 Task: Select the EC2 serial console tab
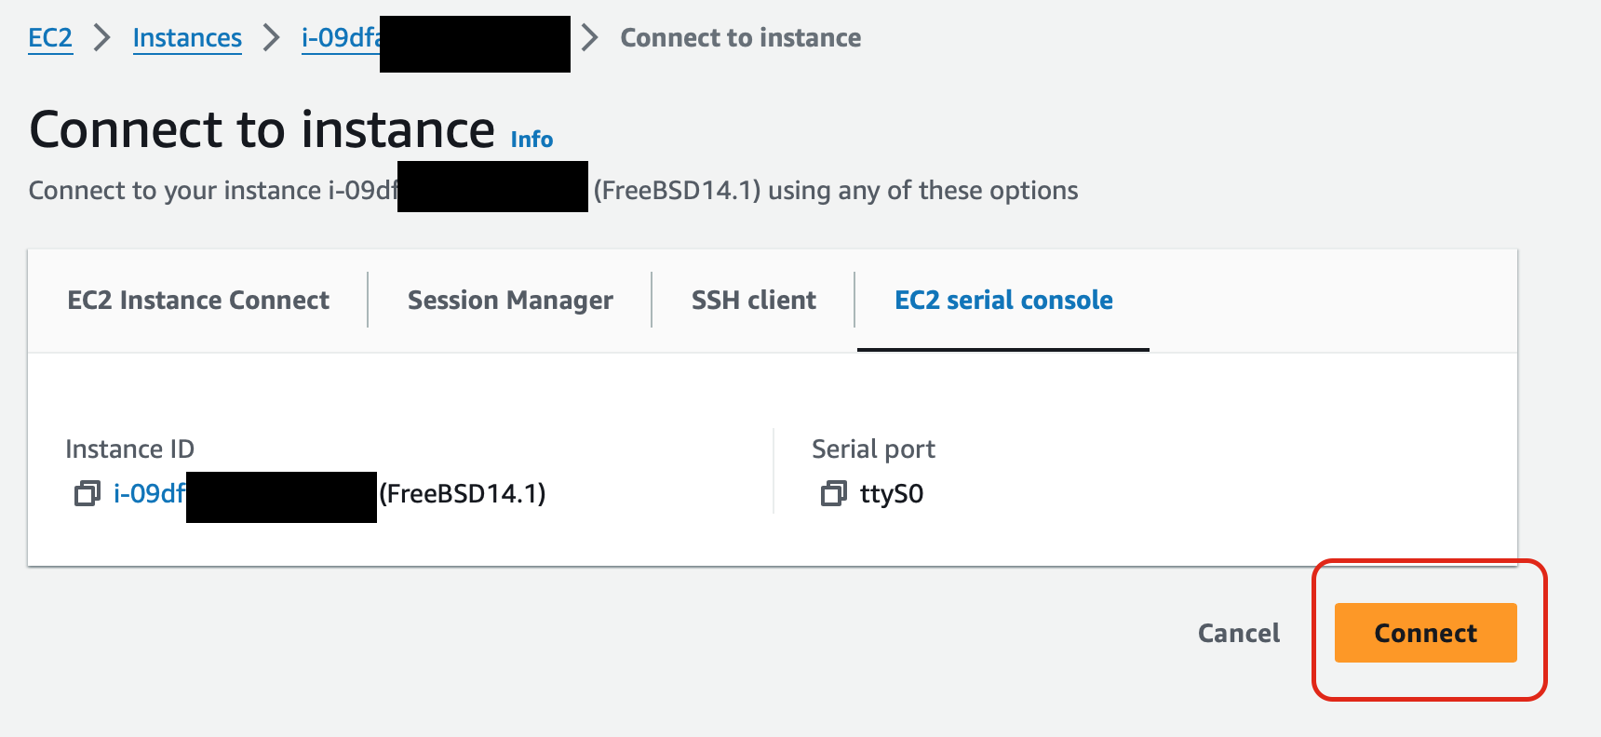(1003, 301)
